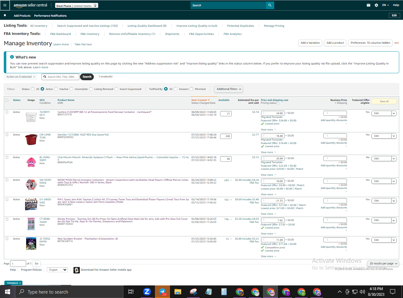
Task: Click the Performance Notifications menu item
Action: (x=50, y=16)
